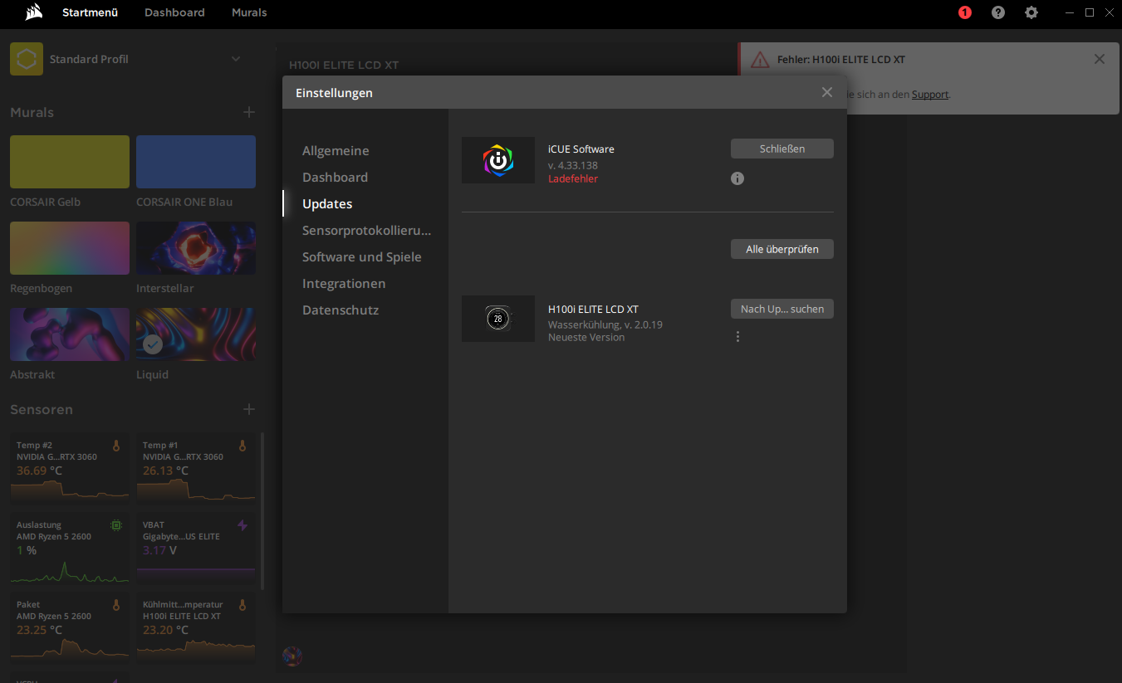Open Allgemeine settings section
Screen dimensions: 1122x683
336,151
